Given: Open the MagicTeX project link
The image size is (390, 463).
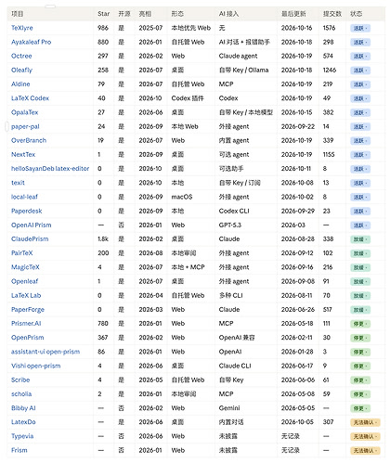Looking at the screenshot, I should (25, 267).
